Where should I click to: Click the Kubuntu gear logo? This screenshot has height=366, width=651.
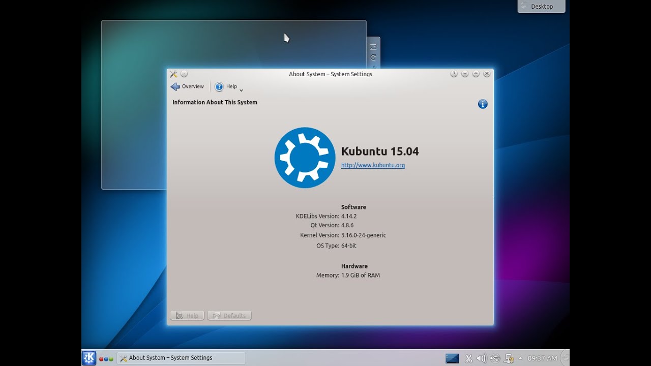point(305,158)
